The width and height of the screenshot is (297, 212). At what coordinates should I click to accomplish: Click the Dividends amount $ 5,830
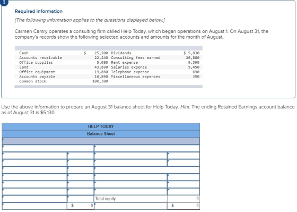[x=191, y=53]
